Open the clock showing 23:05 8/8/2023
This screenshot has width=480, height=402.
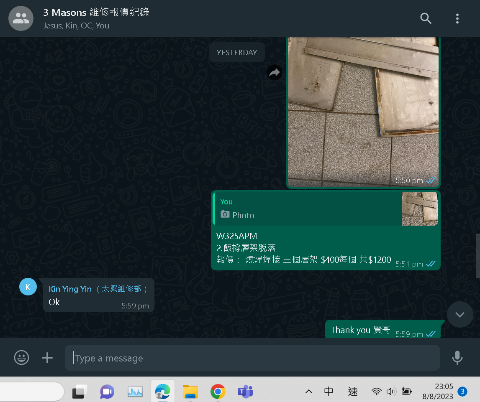tap(438, 391)
